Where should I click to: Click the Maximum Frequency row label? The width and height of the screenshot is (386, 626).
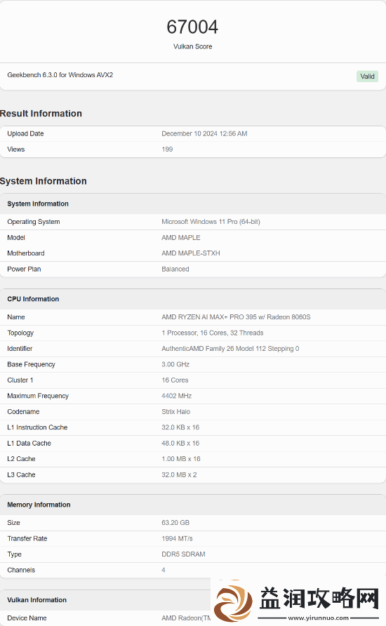[x=38, y=396]
